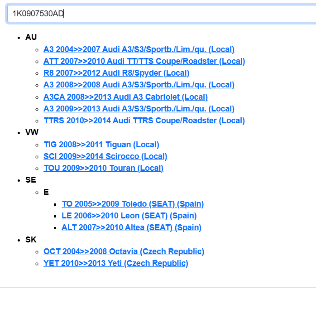Click the E sub-group under SE
Screen dimensions: 316x314
tap(46, 192)
